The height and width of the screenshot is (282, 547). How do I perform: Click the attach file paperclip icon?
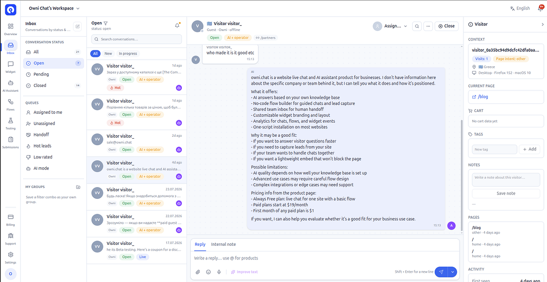point(198,272)
